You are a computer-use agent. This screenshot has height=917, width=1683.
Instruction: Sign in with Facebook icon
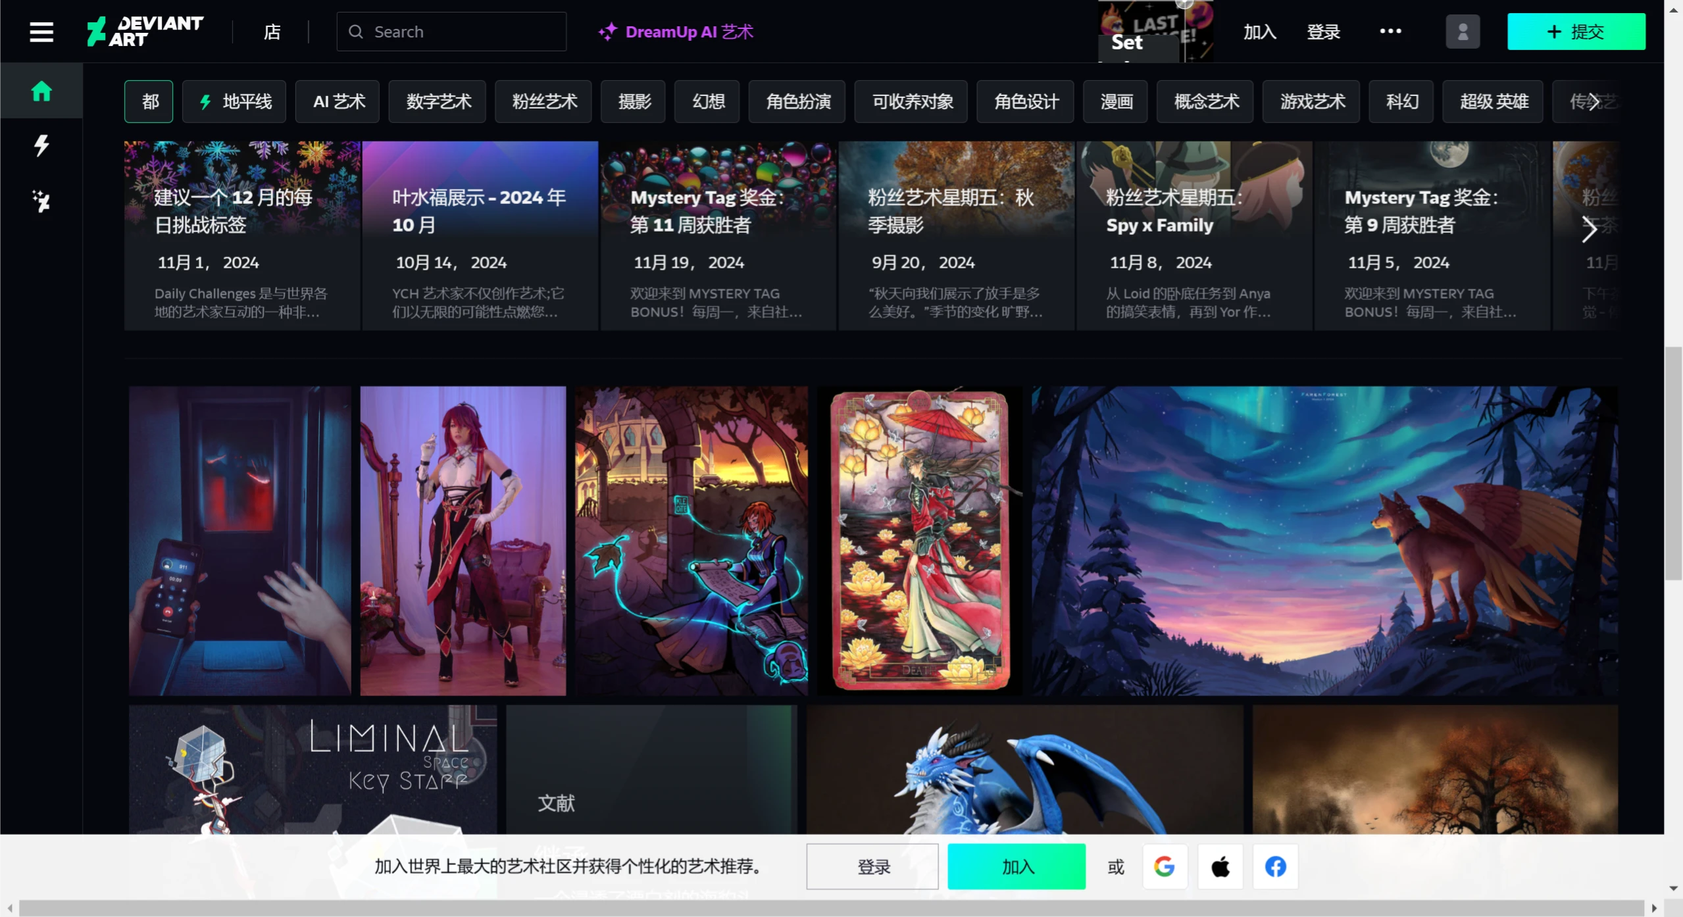click(x=1274, y=866)
